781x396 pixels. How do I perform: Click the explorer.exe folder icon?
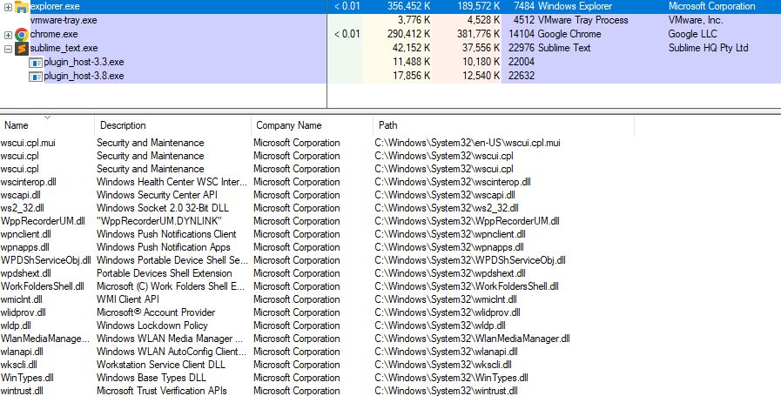click(x=21, y=6)
